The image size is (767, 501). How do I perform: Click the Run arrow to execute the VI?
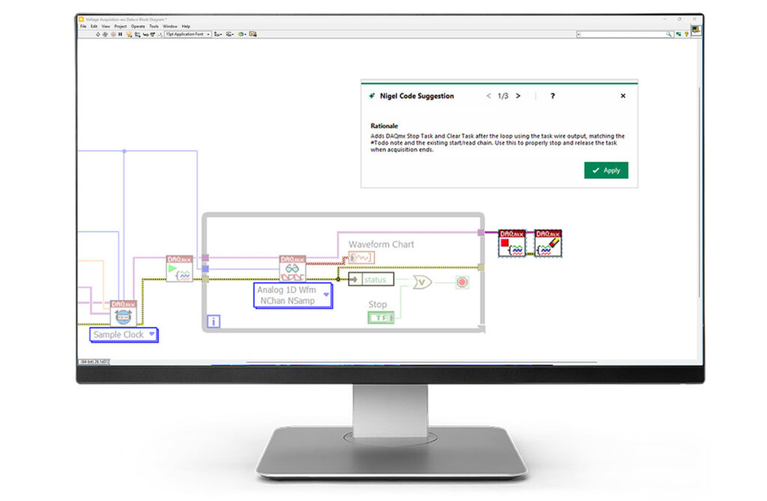click(x=97, y=34)
